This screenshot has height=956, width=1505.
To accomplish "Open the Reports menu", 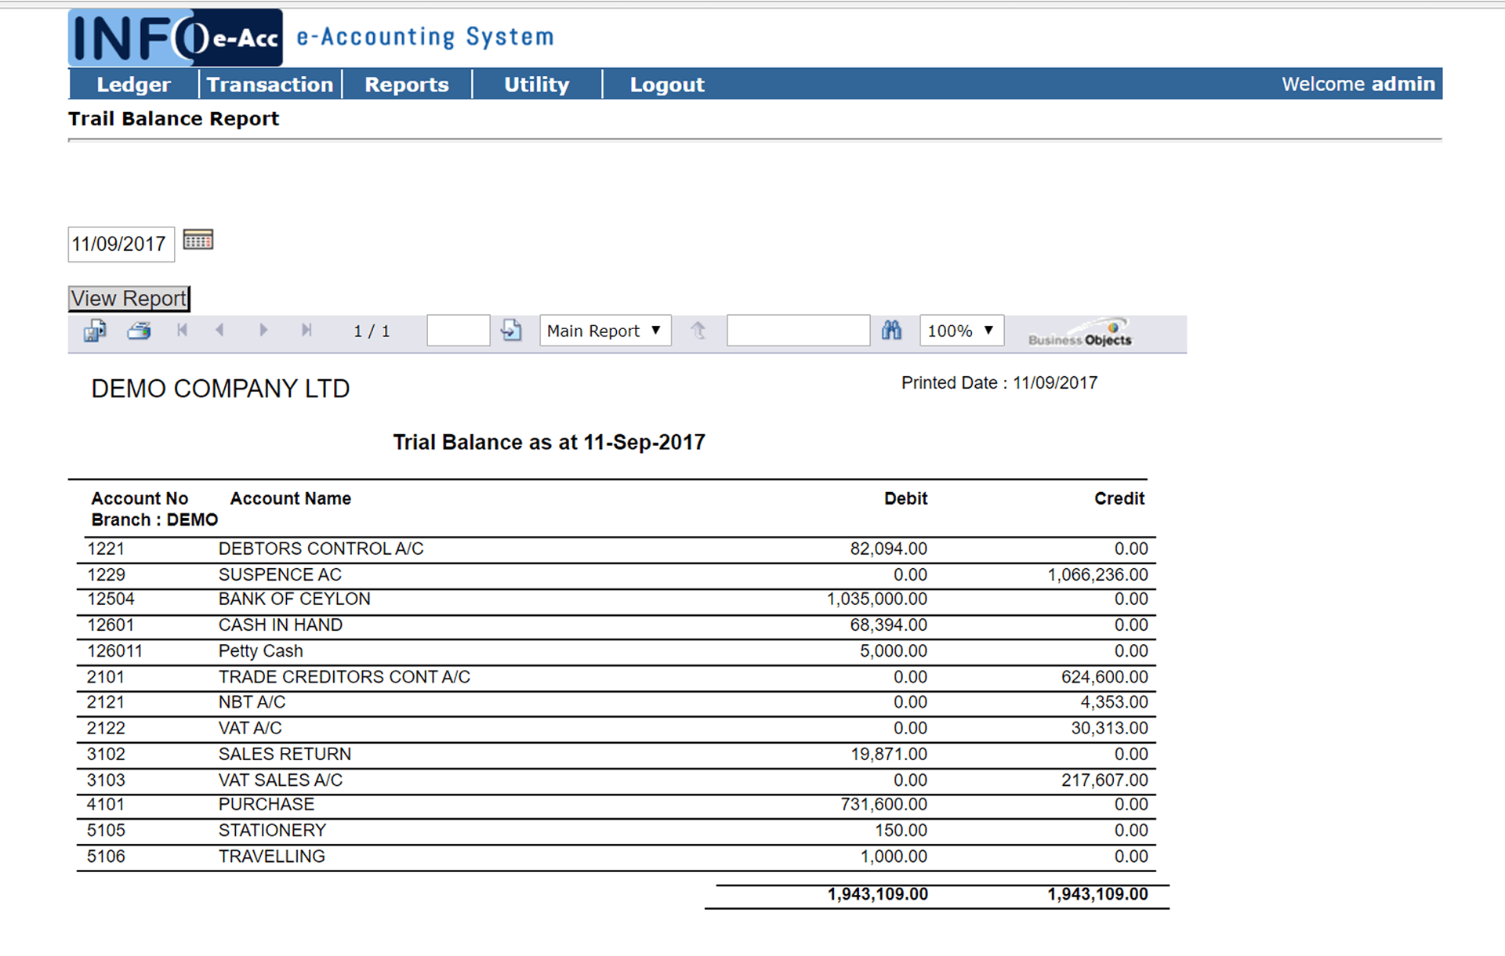I will [406, 85].
